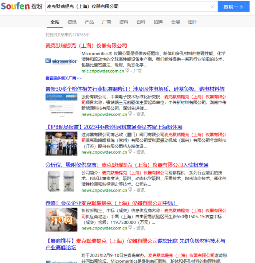Click the IPB exhibition group photo thumbnail
This screenshot has width=255, height=263.
point(61,143)
